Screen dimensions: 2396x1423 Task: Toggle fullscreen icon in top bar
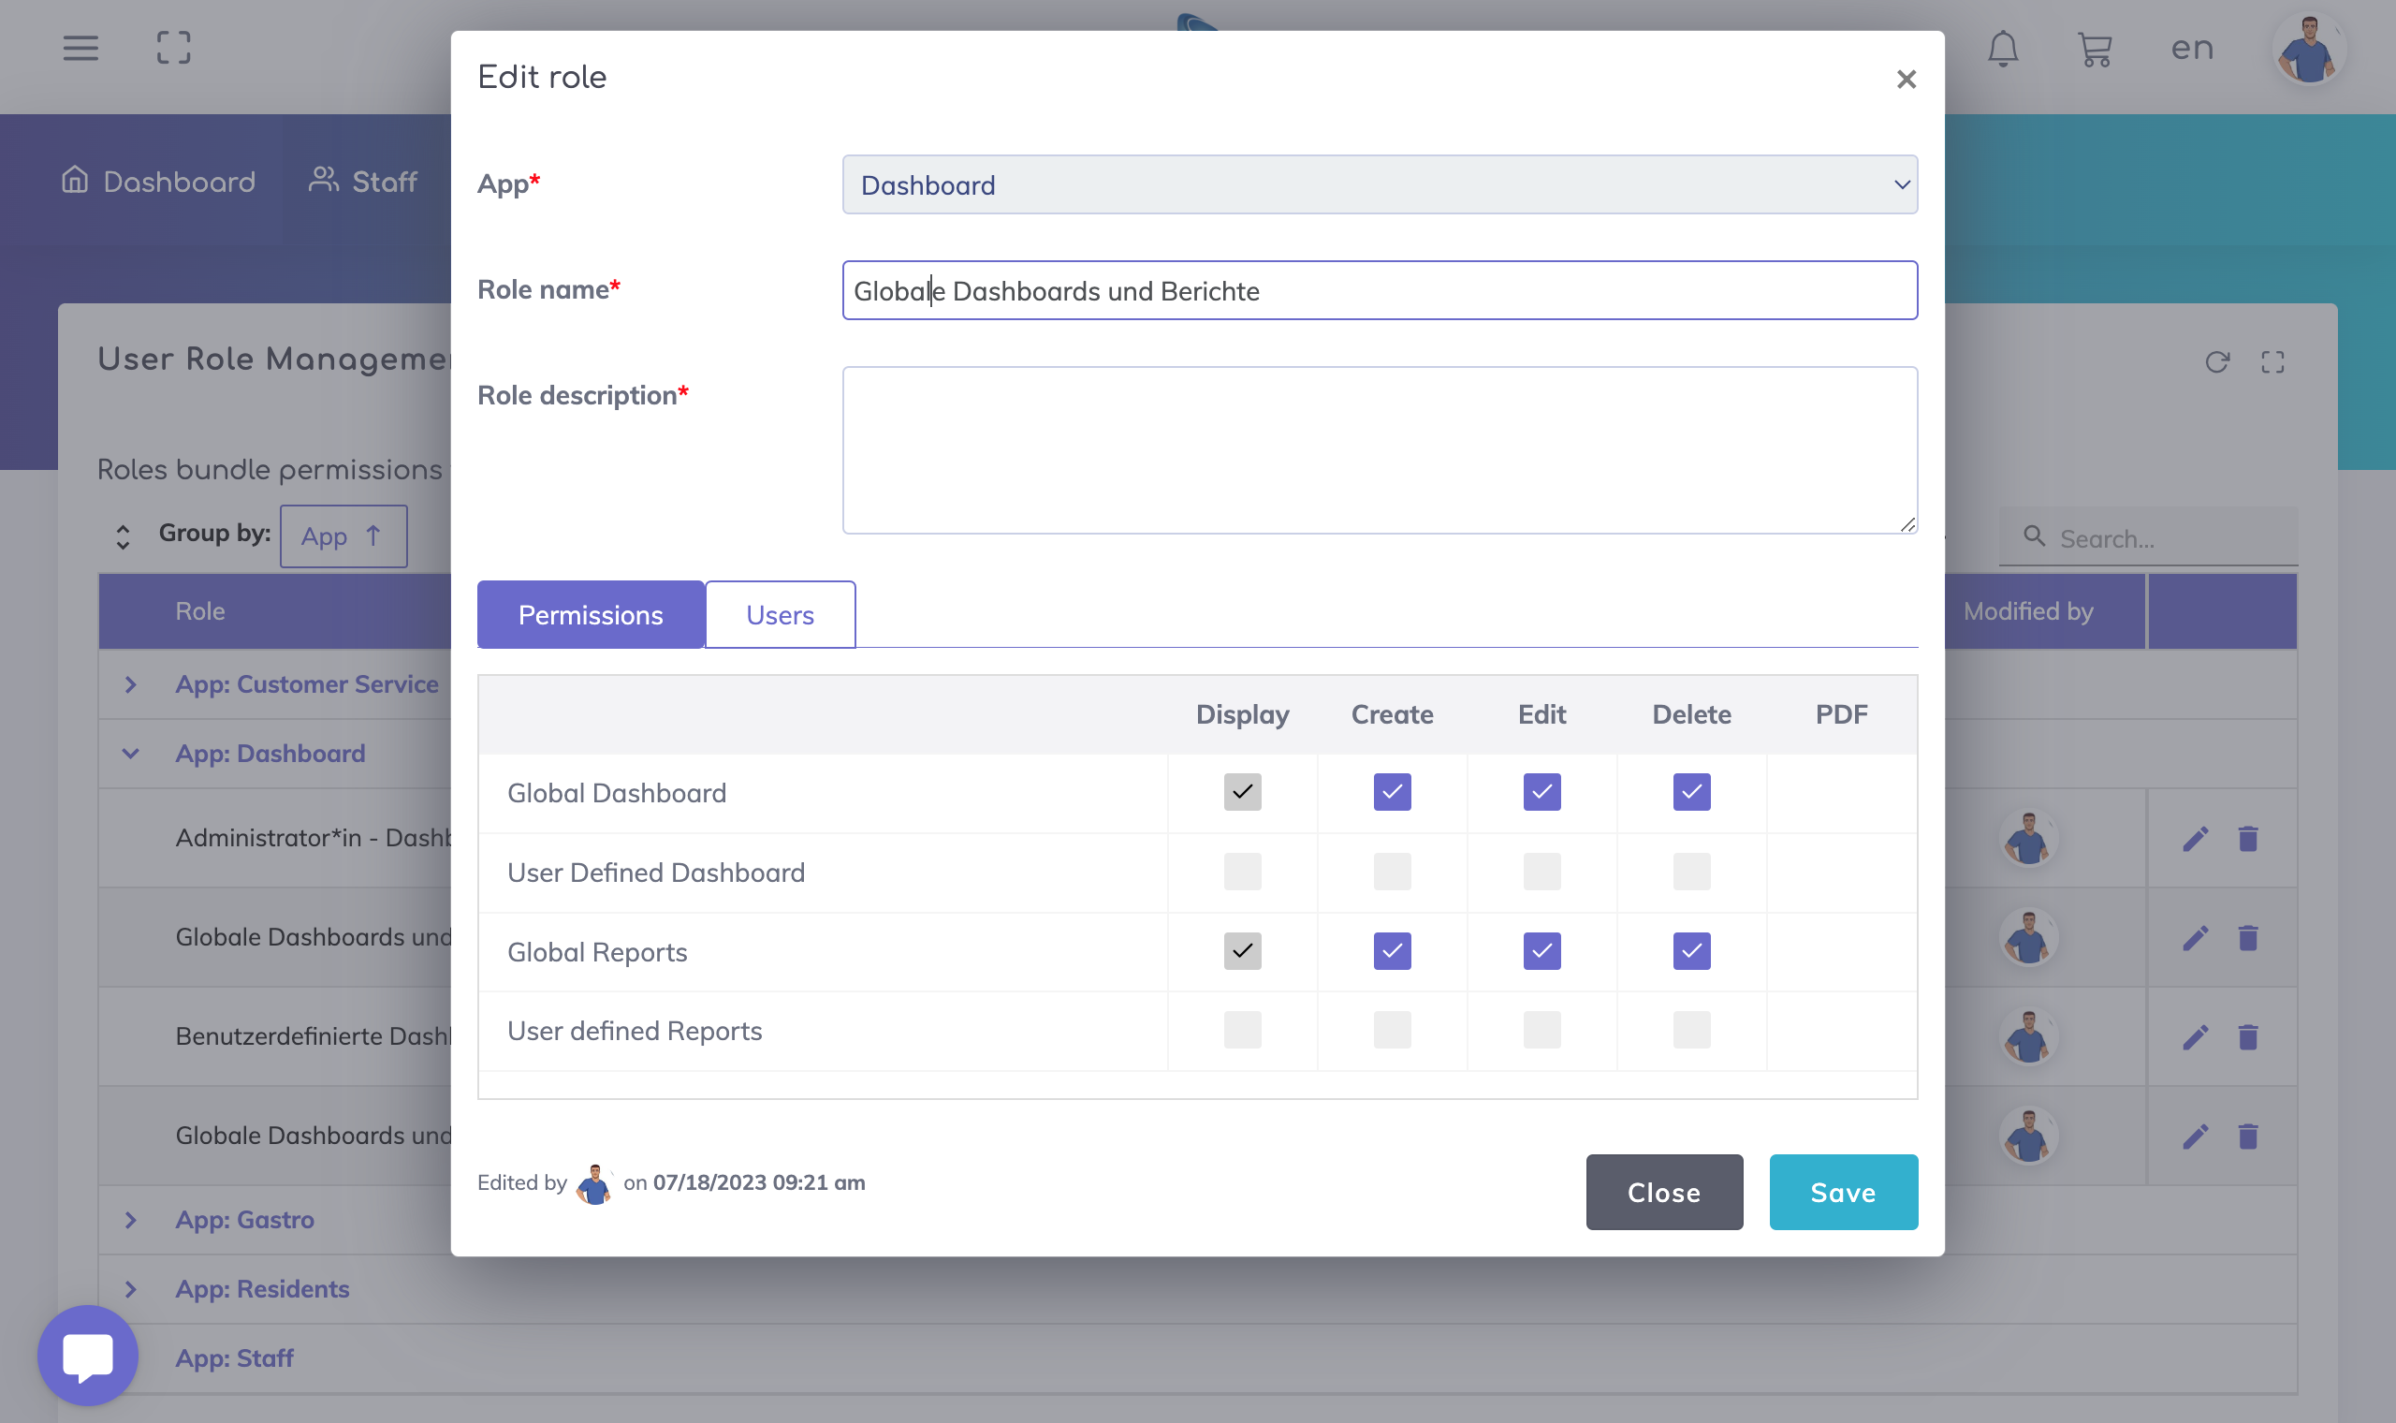tap(173, 48)
